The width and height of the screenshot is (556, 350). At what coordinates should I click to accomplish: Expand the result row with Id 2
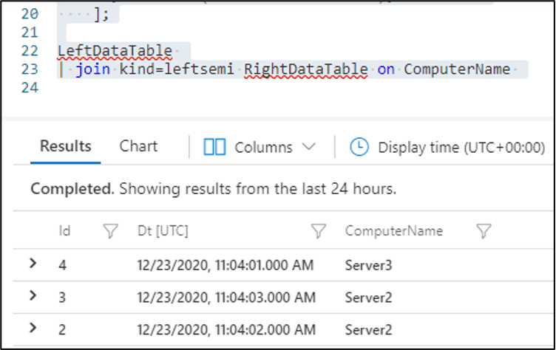click(x=33, y=328)
